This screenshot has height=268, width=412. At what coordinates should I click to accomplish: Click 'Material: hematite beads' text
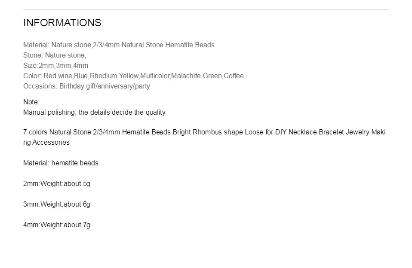tap(61, 163)
